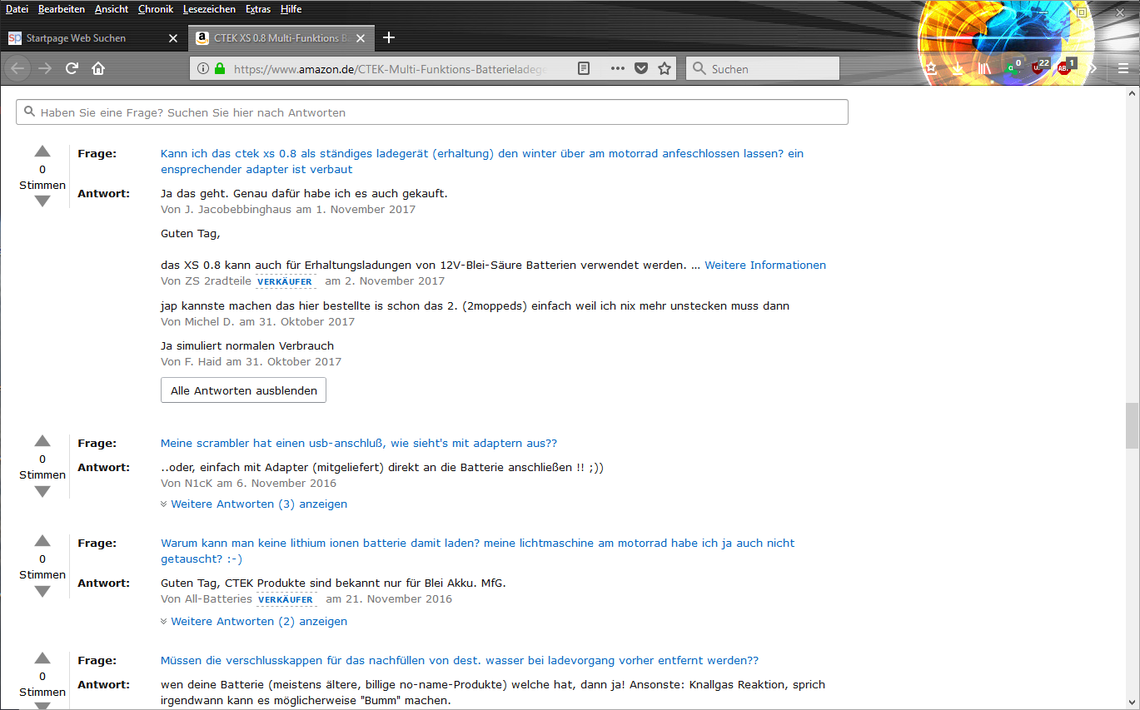This screenshot has width=1140, height=710.
Task: Expand Weitere Antworten (2) anzeigen
Action: click(x=258, y=621)
